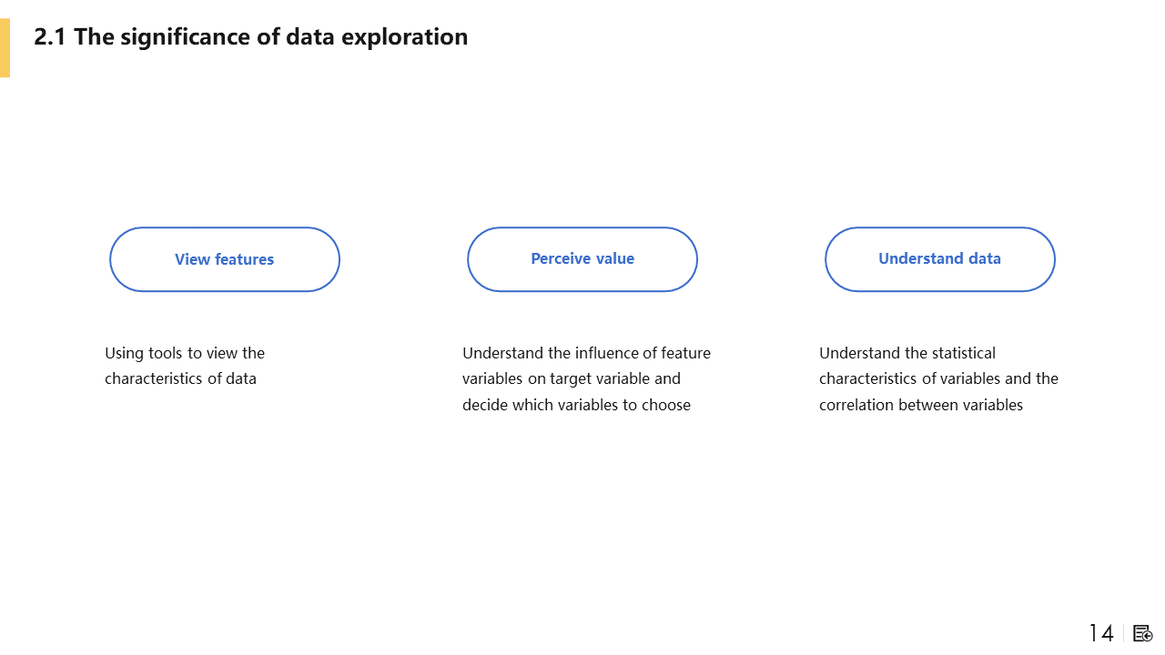Screen dimensions: 1165x655
Task: Click the line "Using tools to view the"
Action: click(x=185, y=353)
